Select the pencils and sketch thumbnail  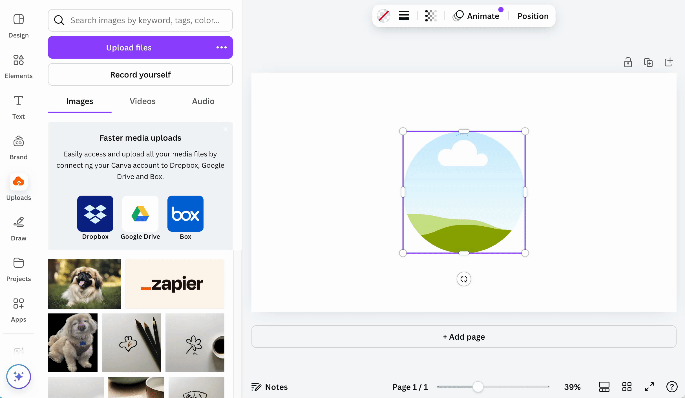[x=131, y=343]
